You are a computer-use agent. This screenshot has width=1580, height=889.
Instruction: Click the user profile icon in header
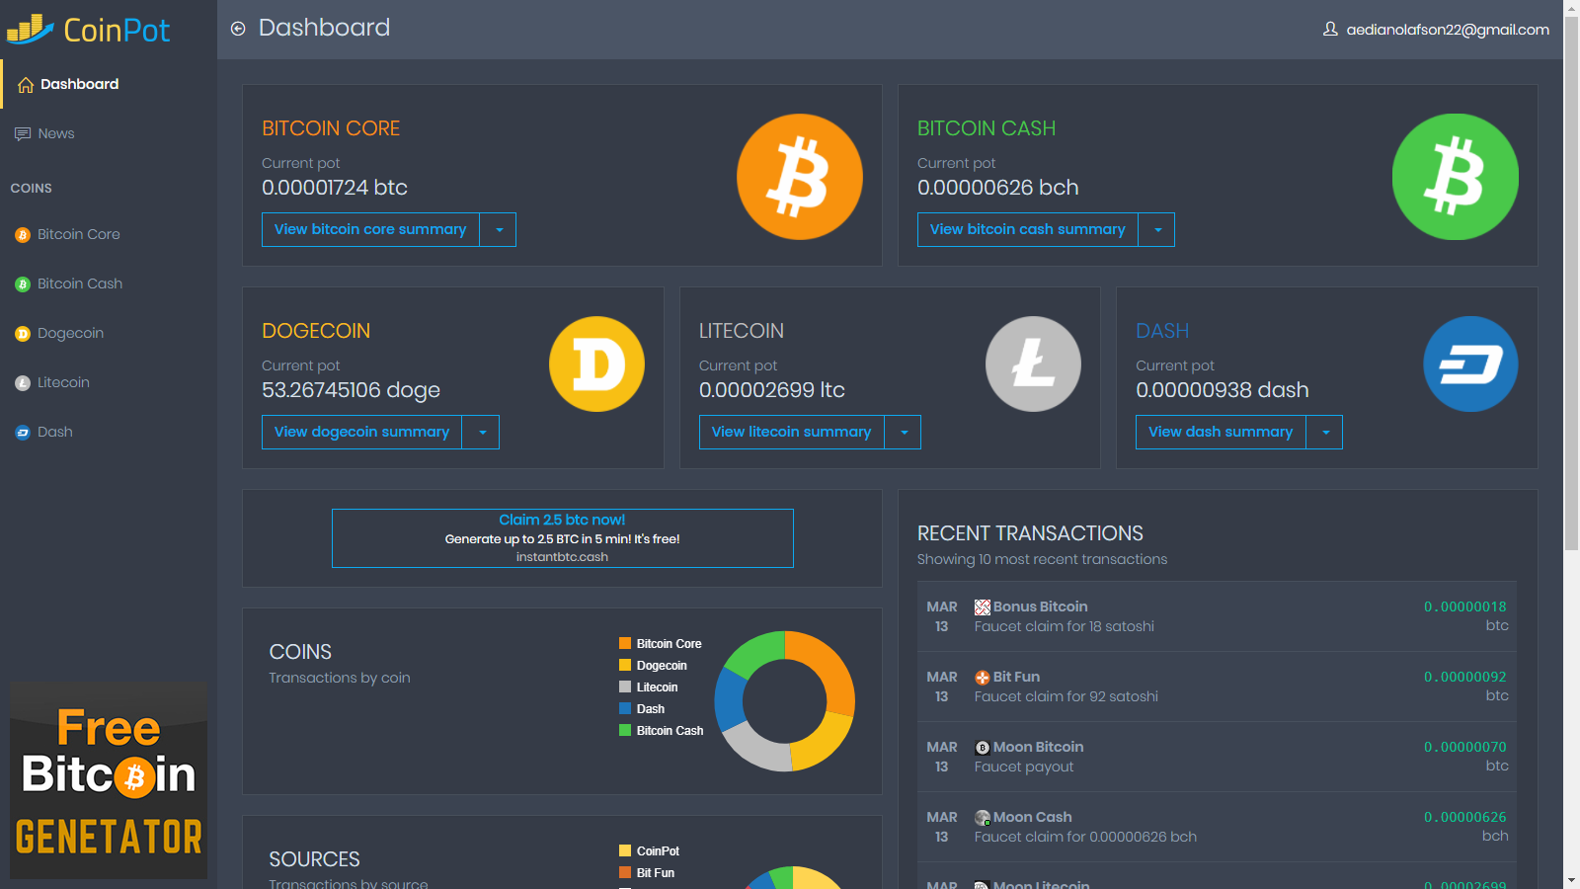[x=1330, y=30]
